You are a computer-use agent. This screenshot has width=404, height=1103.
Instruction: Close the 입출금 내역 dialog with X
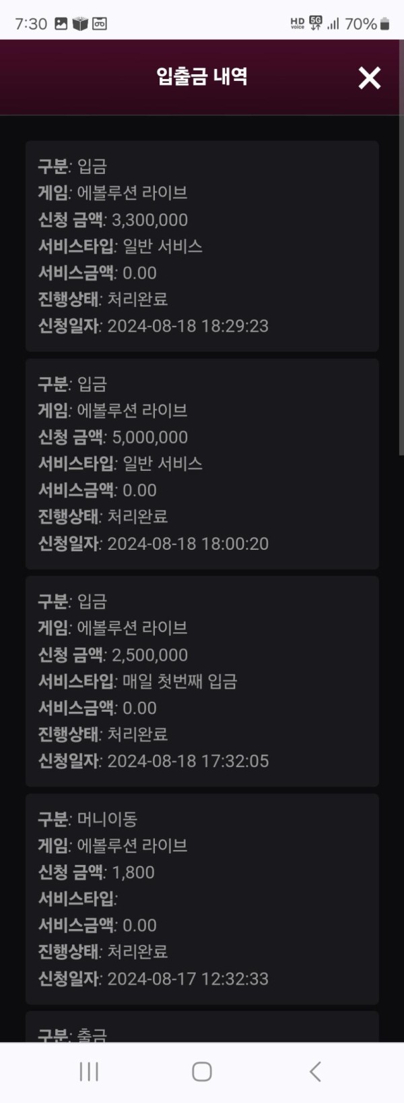(x=370, y=78)
